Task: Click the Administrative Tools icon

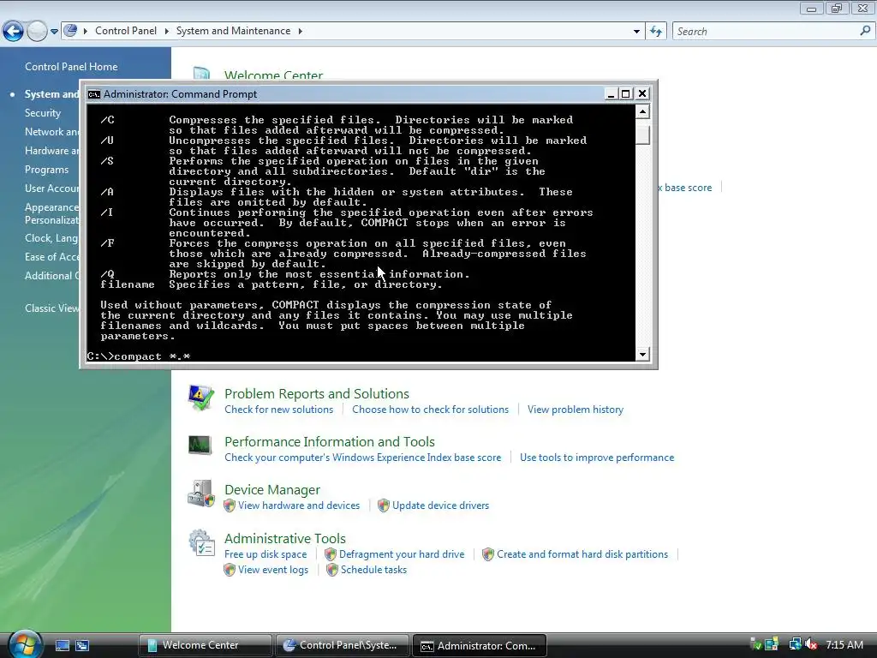Action: pyautogui.click(x=201, y=543)
